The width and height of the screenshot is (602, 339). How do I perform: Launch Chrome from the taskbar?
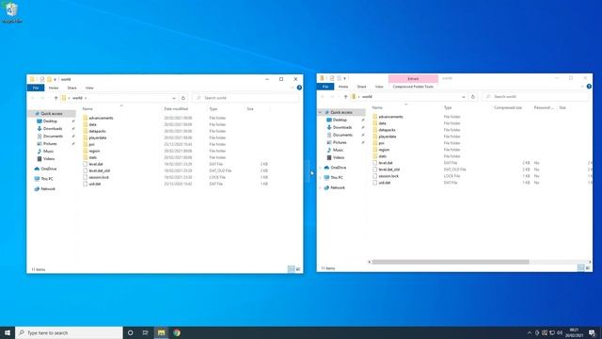177,332
